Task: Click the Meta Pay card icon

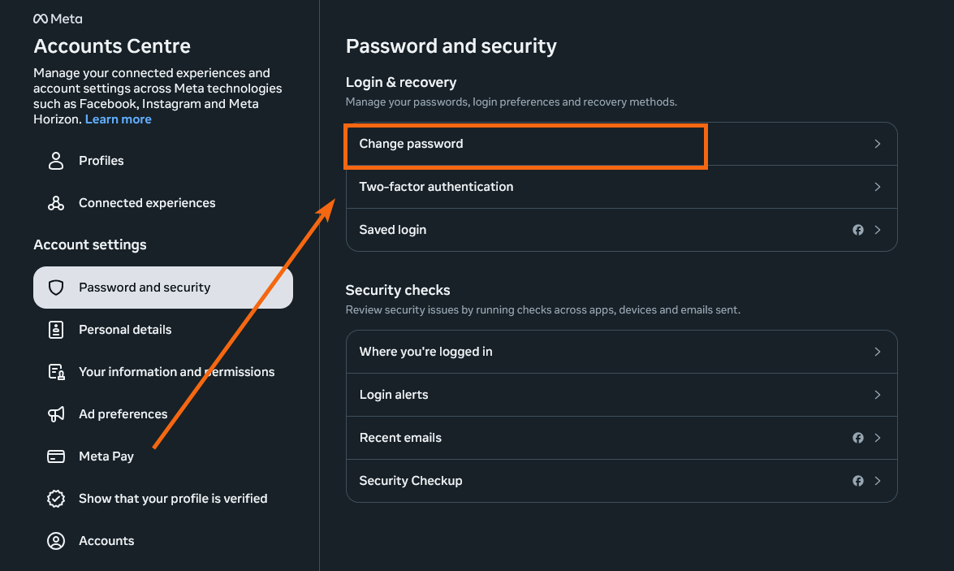Action: [x=56, y=456]
